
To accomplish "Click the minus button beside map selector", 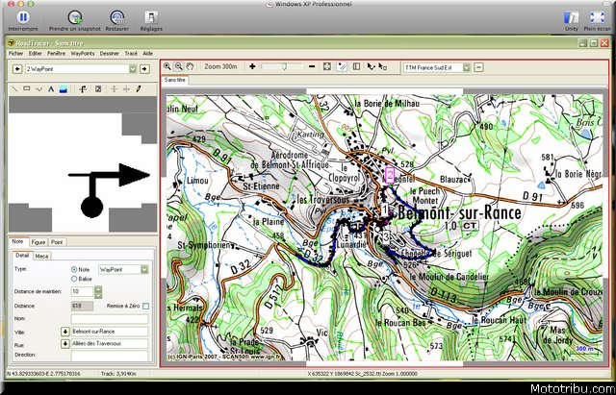I will pyautogui.click(x=478, y=67).
